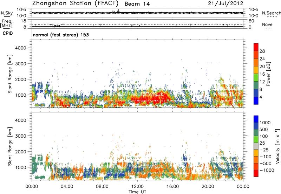
Task: Click the 24 label on the Power colorbar
Action: click(x=262, y=59)
